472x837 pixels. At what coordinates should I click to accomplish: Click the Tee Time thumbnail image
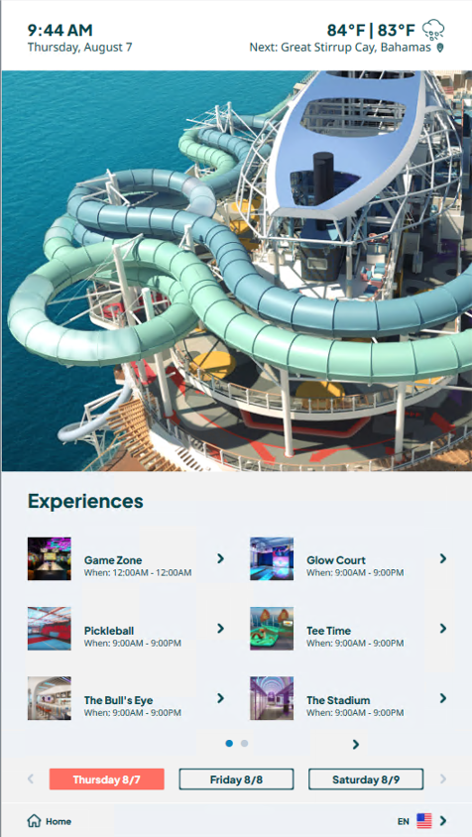272,629
